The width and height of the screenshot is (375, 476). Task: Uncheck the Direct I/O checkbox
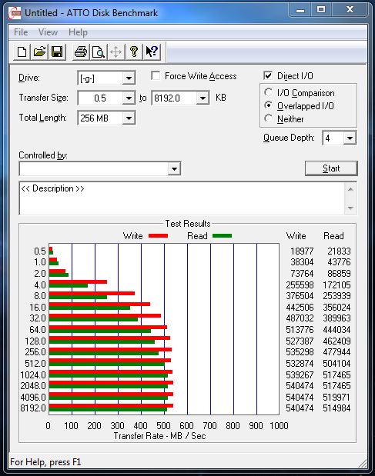268,75
